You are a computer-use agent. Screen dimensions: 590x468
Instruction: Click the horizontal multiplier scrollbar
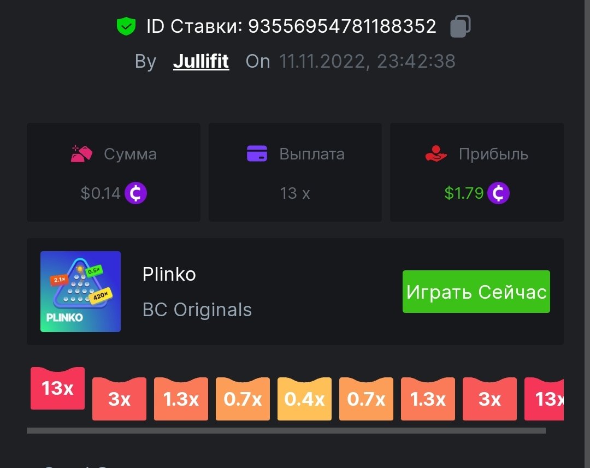(286, 430)
